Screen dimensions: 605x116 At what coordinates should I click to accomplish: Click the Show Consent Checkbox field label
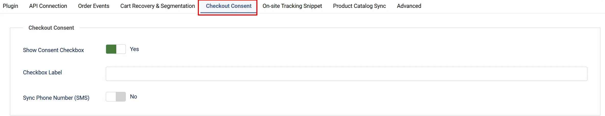click(53, 50)
